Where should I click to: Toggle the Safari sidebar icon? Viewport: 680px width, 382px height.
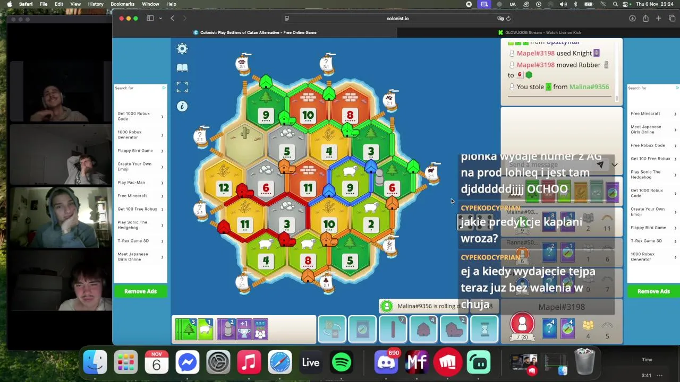coord(150,19)
